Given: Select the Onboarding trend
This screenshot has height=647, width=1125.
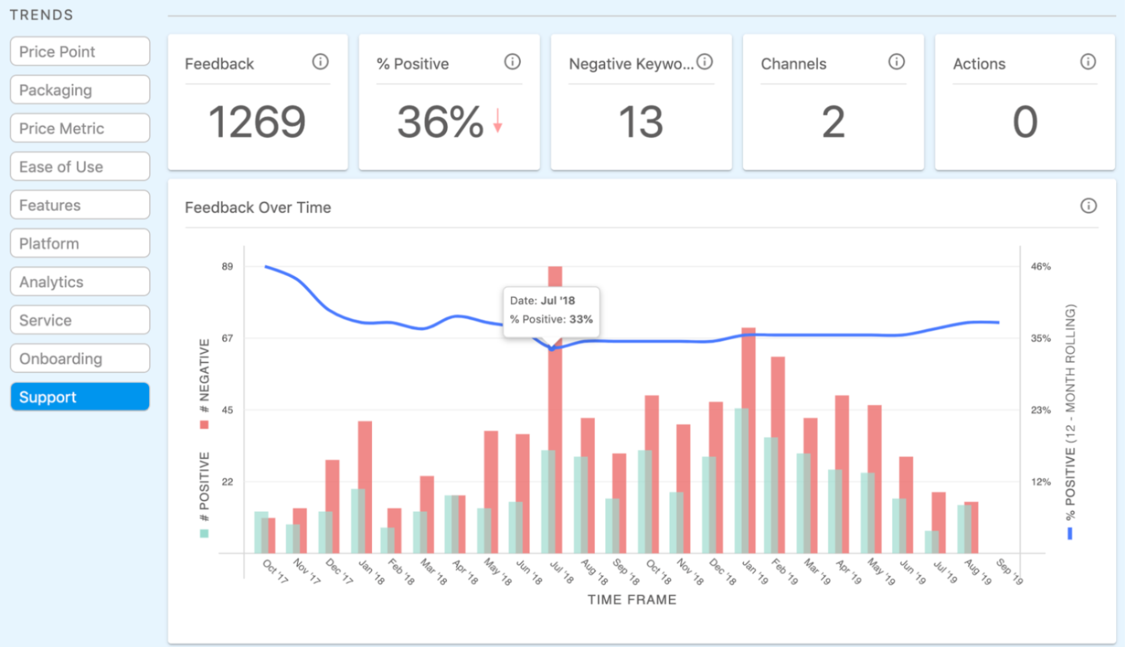Looking at the screenshot, I should (80, 358).
